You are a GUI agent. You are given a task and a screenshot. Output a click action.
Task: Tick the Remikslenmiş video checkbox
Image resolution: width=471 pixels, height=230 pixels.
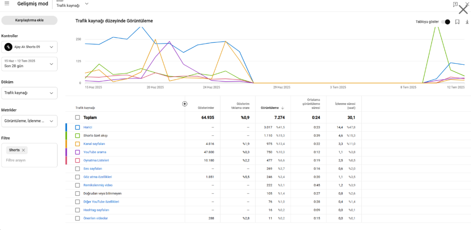[77, 185]
